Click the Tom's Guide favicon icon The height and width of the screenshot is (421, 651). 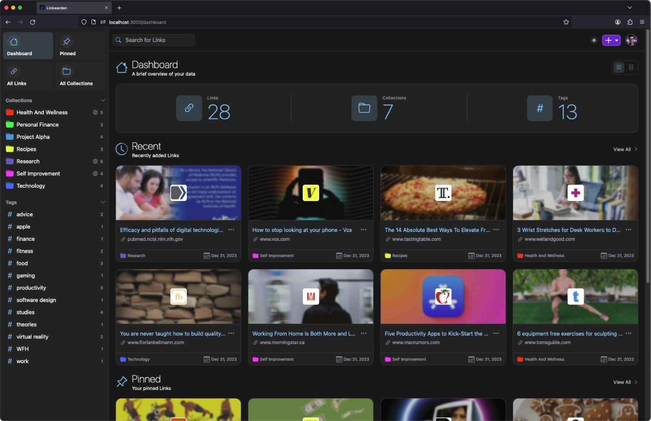(x=576, y=297)
